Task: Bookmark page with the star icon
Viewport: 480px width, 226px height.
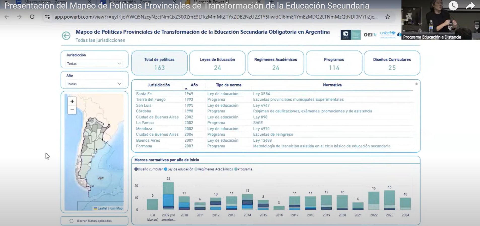Action: [x=388, y=17]
